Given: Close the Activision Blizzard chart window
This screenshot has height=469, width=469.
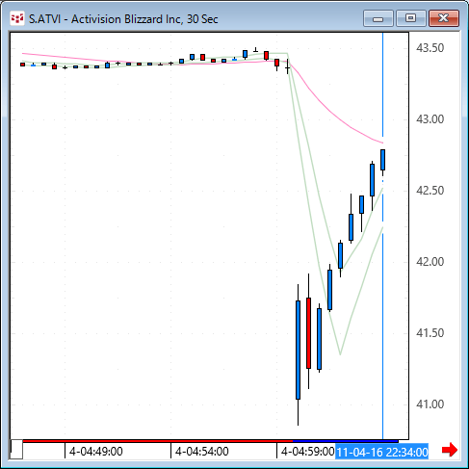Looking at the screenshot, I should click(x=444, y=18).
